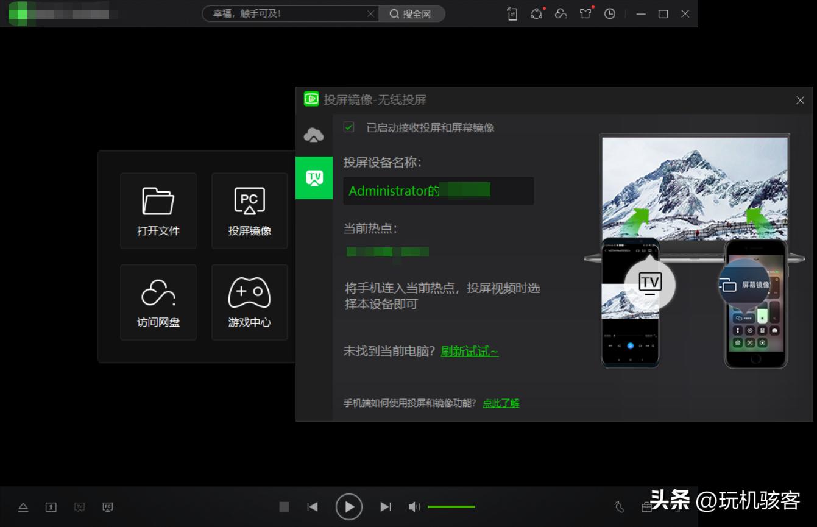Open the 投屏镜像 screen mirroring tile
The image size is (817, 527).
point(249,211)
